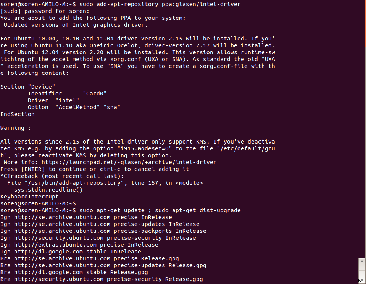366x284 pixels.
Task: Click the "Press [ENTER] to continue" line
Action: [x=95, y=169]
